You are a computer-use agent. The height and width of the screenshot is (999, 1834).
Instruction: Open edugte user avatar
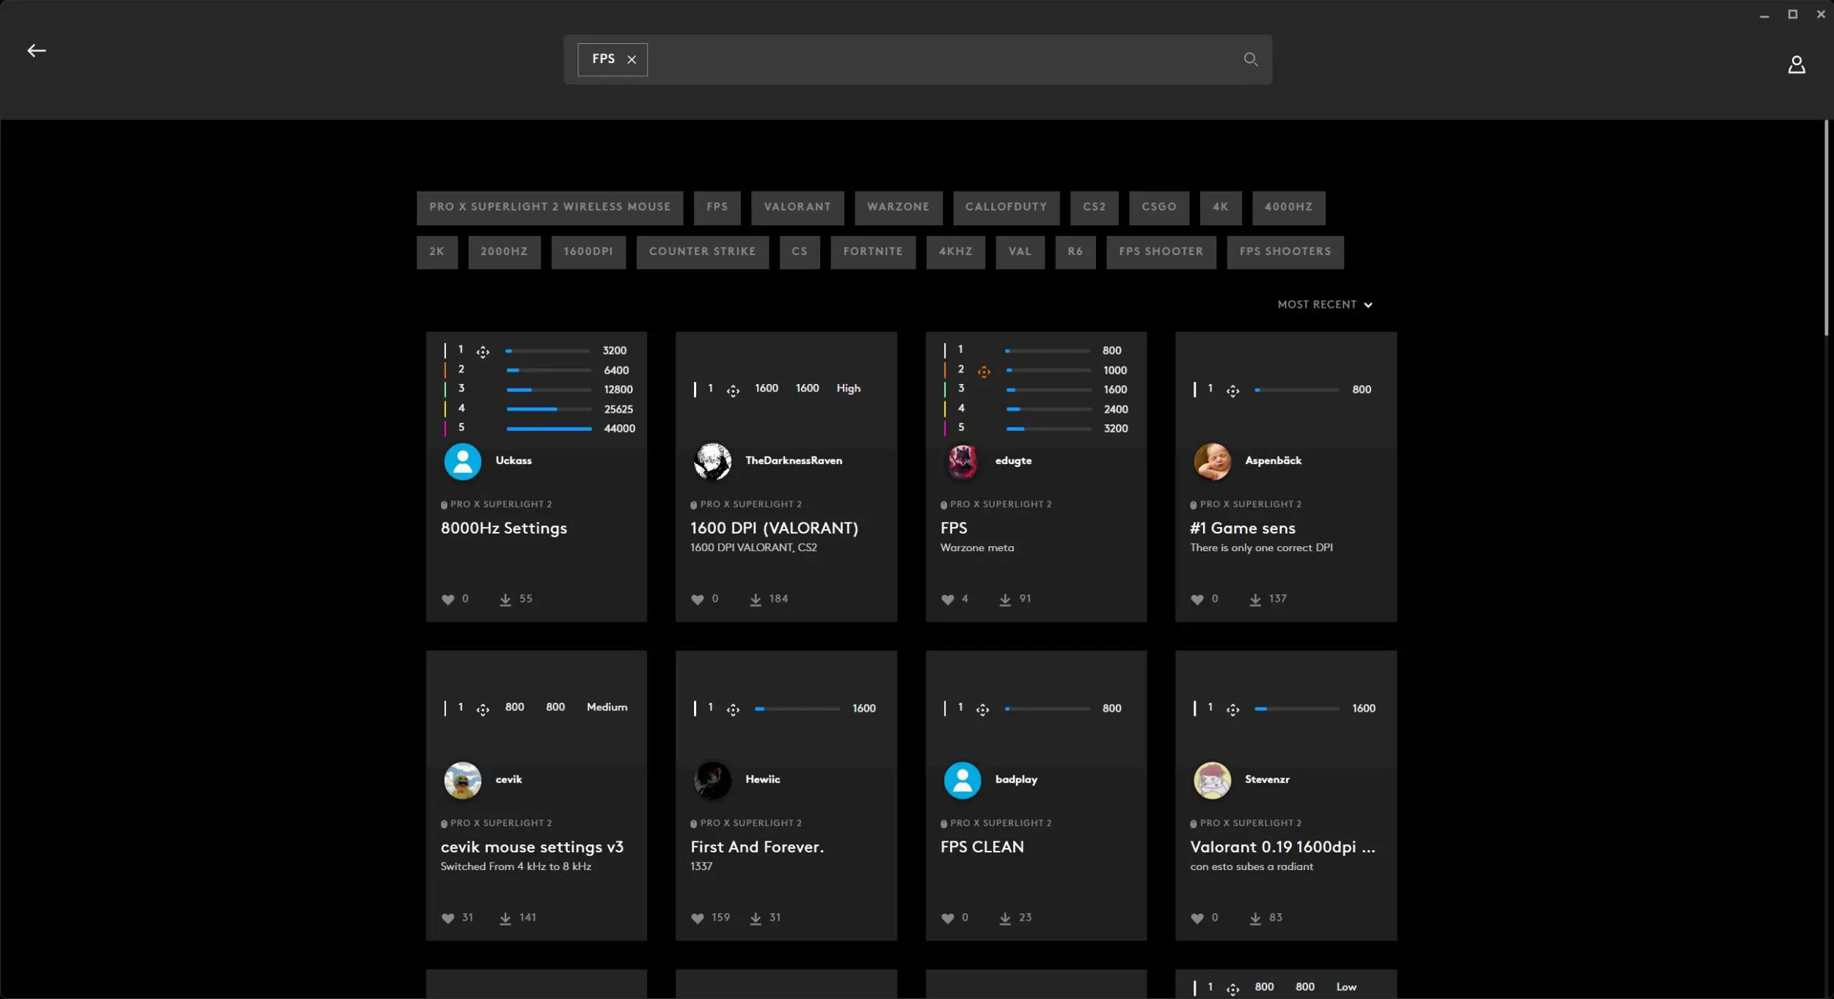[962, 461]
